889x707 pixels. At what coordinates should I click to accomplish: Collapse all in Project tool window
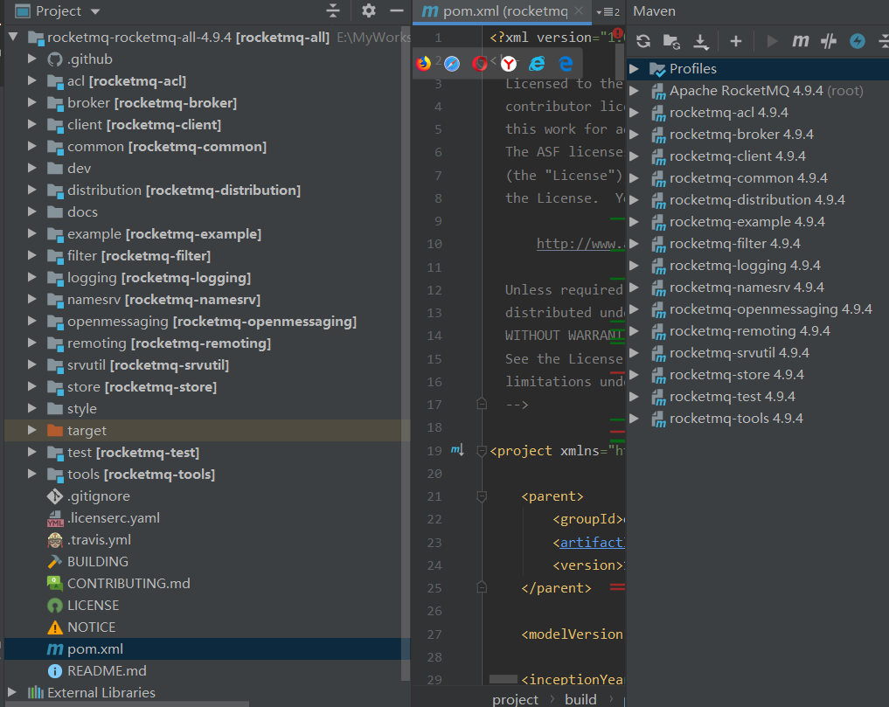[x=332, y=10]
